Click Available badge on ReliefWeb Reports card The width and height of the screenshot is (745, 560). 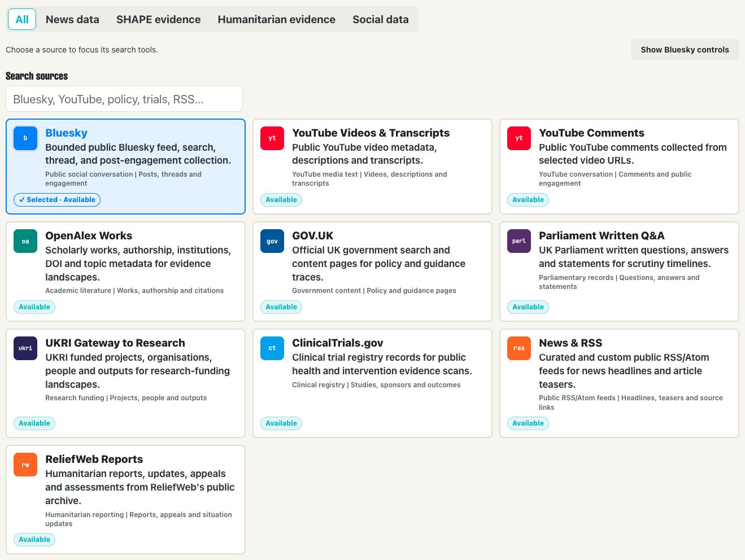point(34,540)
